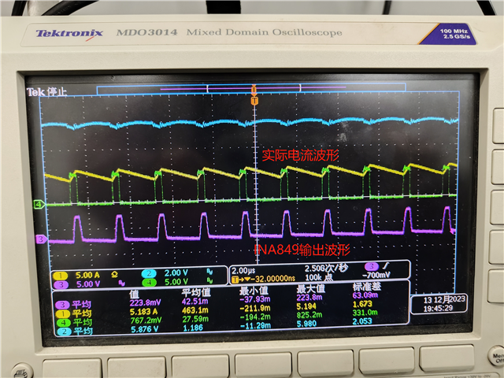Screen dimensions: 504x378
Task: Click the -32.00000ns trigger delay value
Action: tap(273, 279)
